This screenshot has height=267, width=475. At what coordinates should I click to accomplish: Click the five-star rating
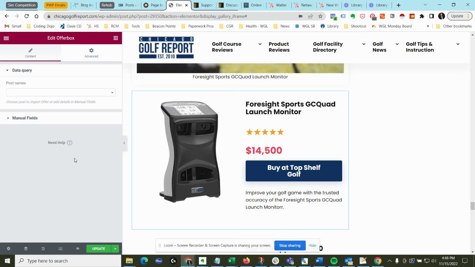pos(265,132)
